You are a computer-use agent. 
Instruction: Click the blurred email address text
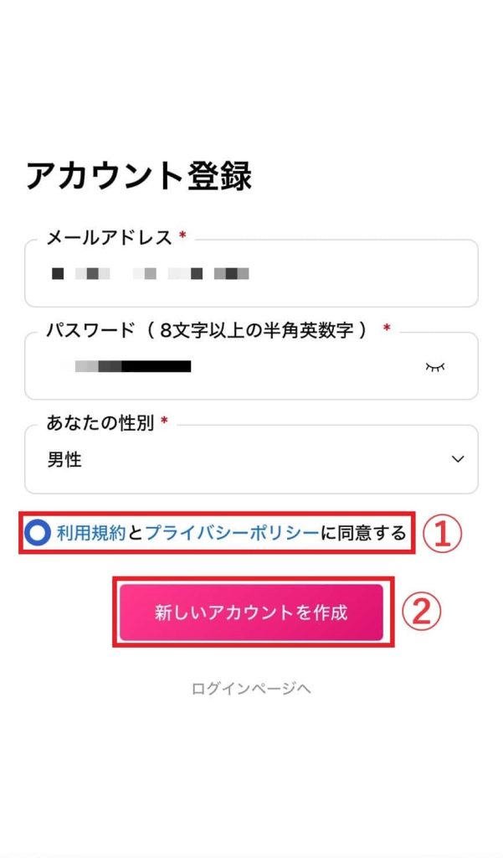(x=151, y=273)
